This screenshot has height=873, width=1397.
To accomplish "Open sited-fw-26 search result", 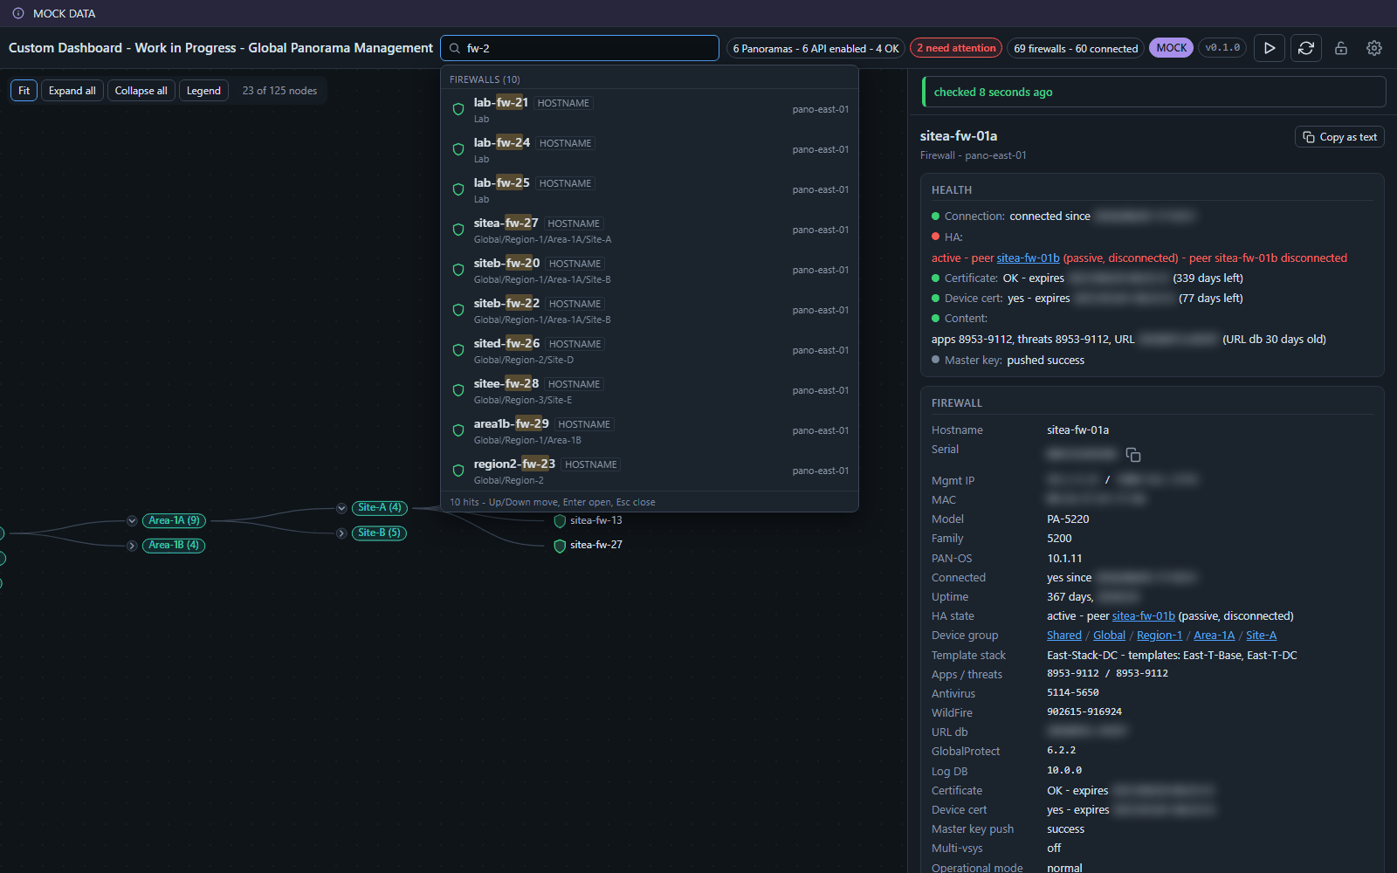I will 650,351.
